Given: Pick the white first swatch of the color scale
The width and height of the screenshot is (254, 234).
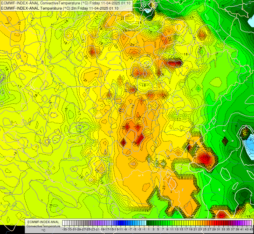Looking at the screenshot, I should pyautogui.click(x=64, y=223).
